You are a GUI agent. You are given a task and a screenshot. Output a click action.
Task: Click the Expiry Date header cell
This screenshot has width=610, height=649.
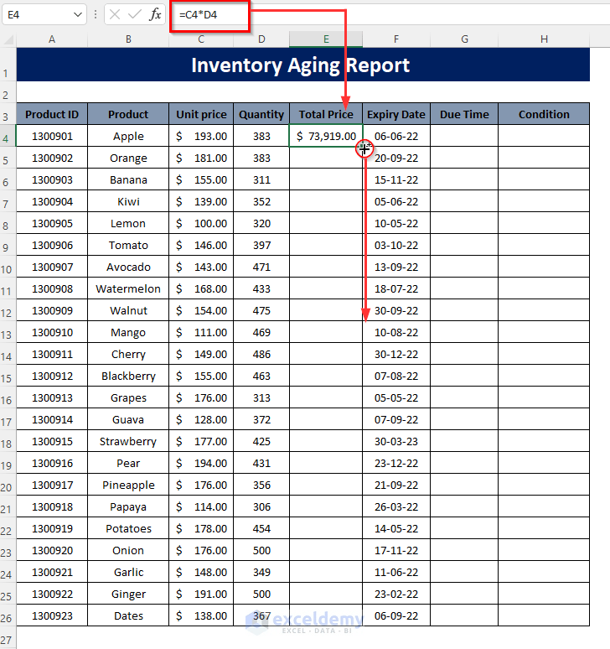click(396, 114)
